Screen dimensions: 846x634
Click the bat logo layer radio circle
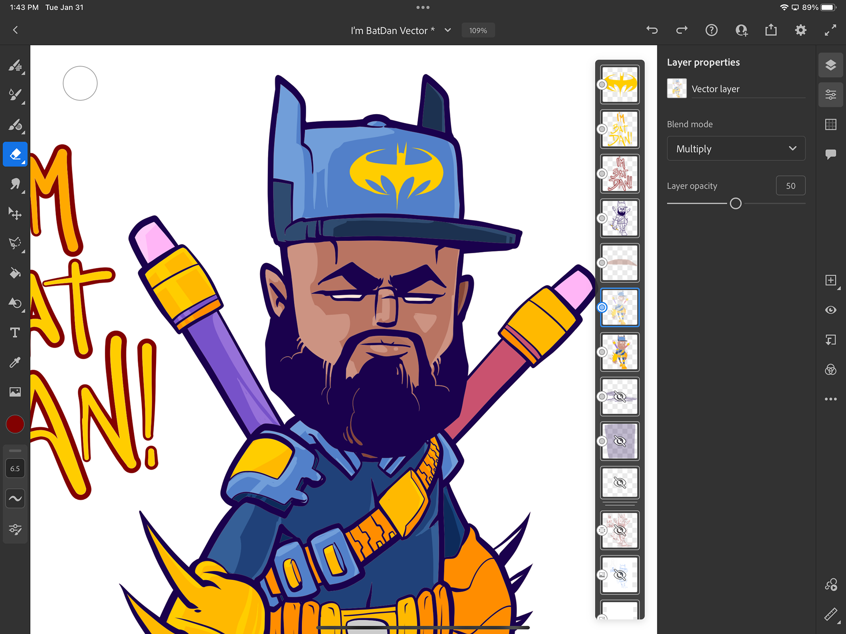coord(602,85)
